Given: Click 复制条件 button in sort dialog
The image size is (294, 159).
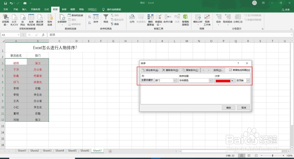Looking at the screenshot, I should pos(190,70).
